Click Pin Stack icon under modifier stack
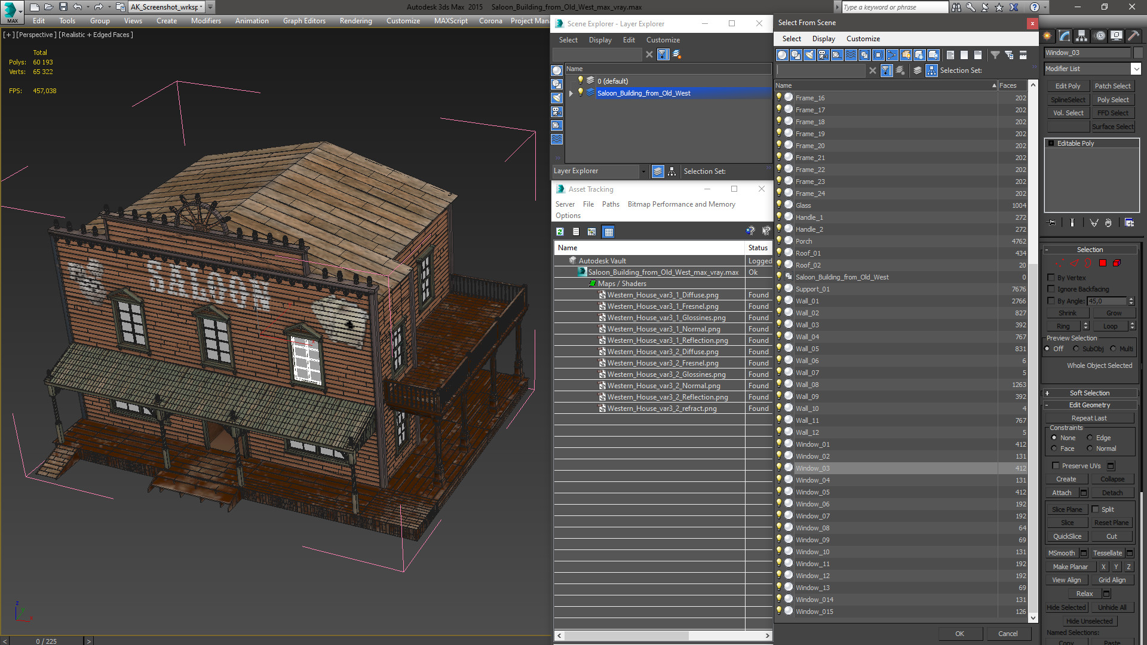Image resolution: width=1147 pixels, height=645 pixels. point(1052,223)
